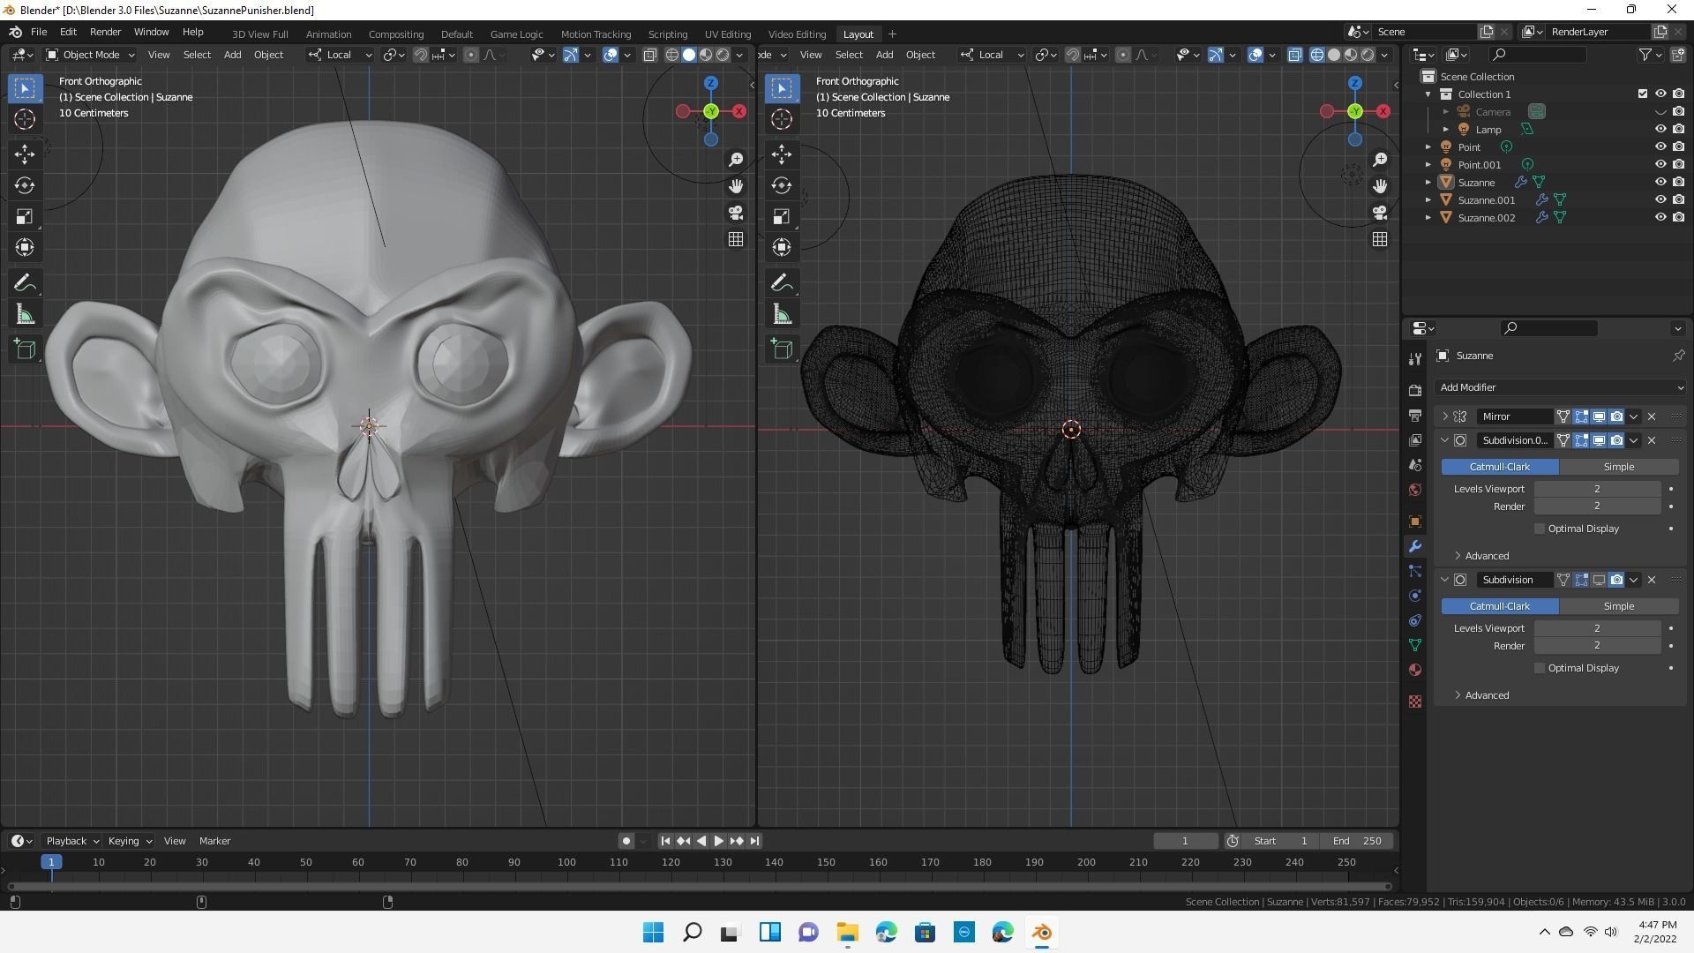The width and height of the screenshot is (1694, 953).
Task: Open the Material properties tab
Action: pyautogui.click(x=1415, y=670)
